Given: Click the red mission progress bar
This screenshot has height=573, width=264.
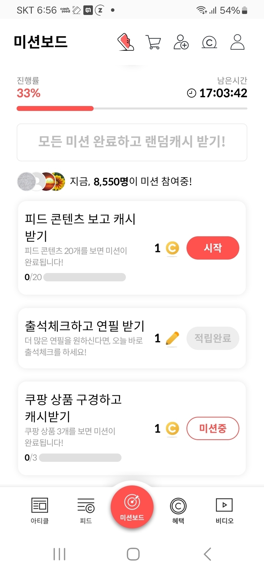Looking at the screenshot, I should pos(55,108).
